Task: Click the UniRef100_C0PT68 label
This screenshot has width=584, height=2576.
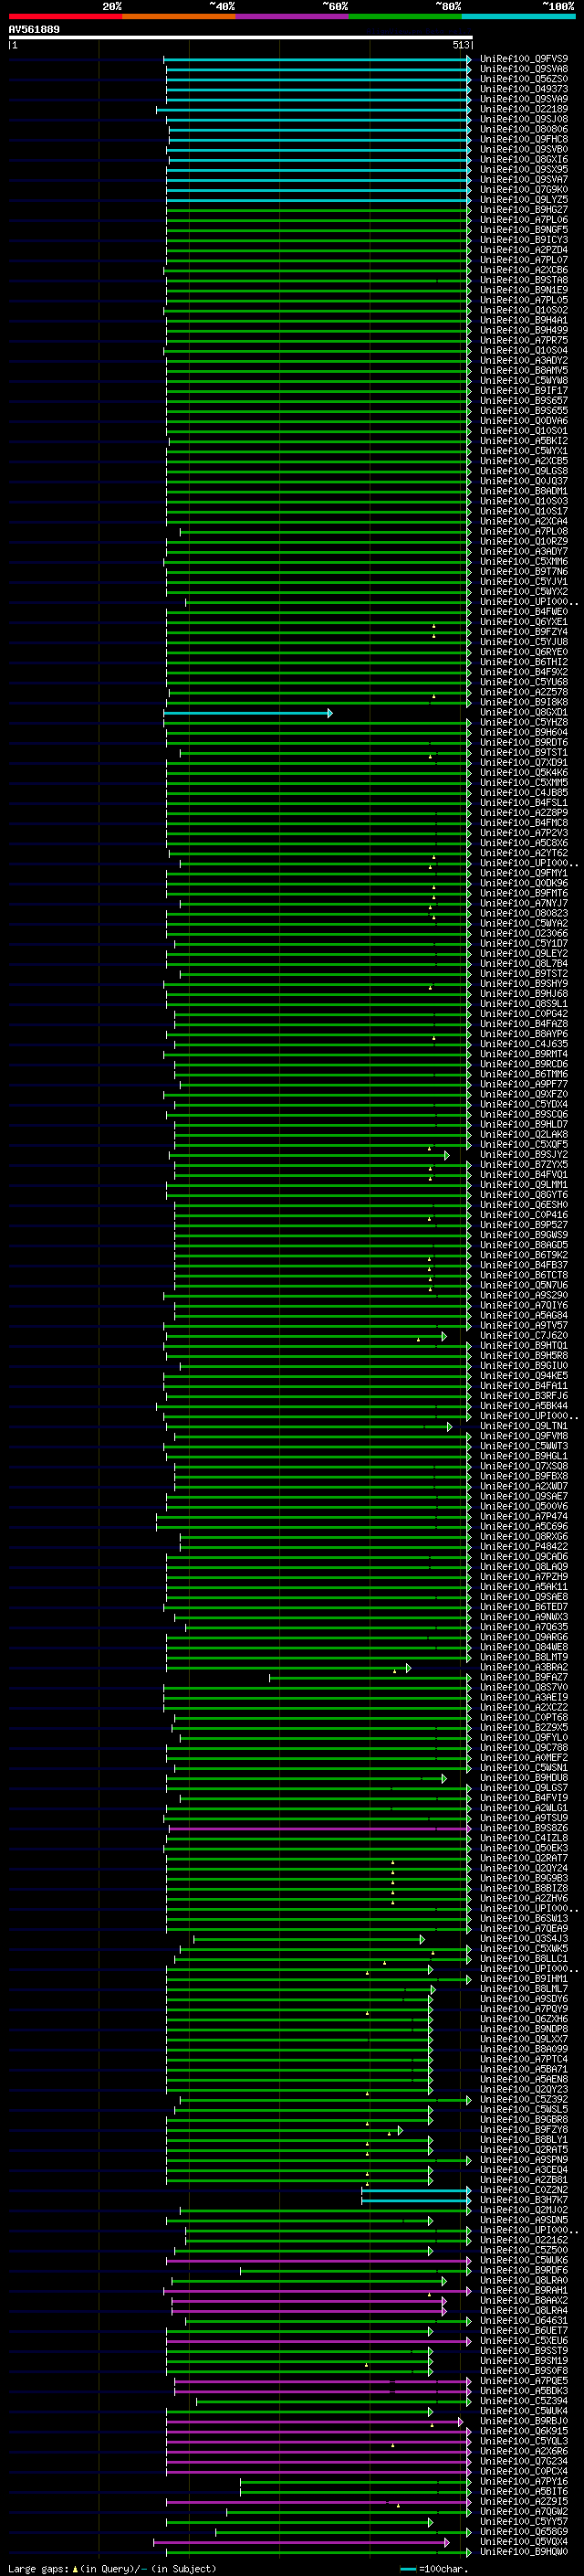Action: point(524,1718)
